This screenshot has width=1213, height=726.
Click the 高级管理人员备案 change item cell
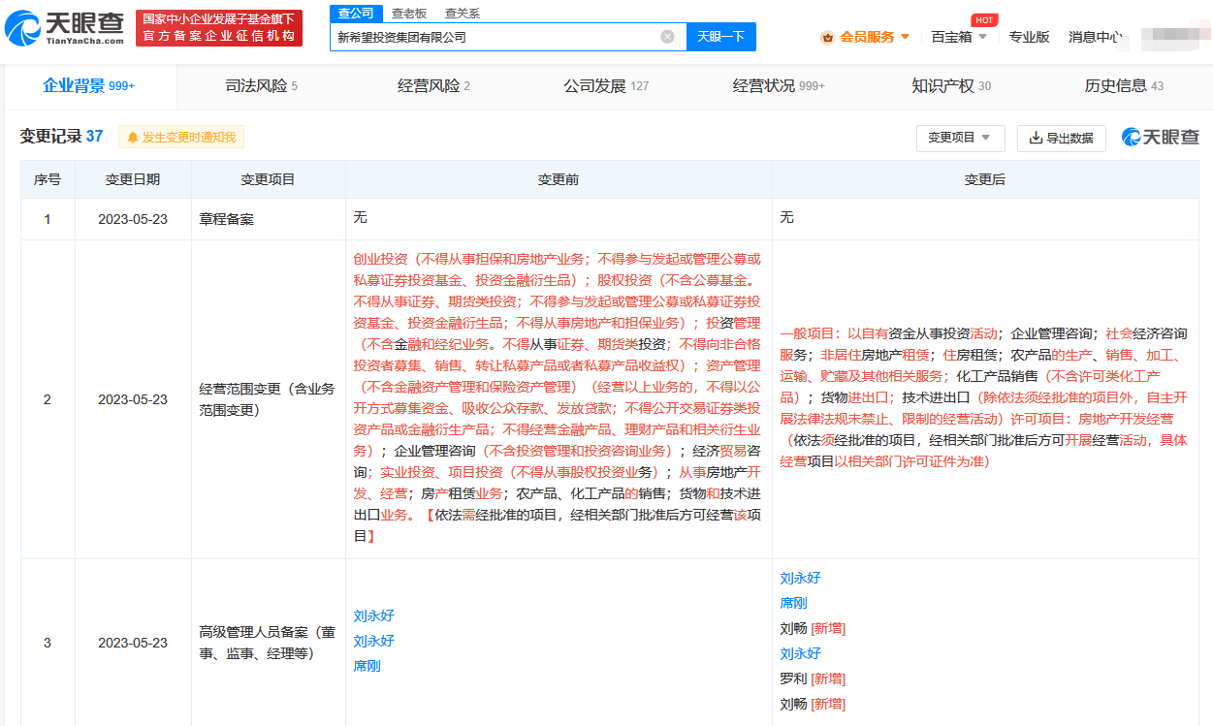(269, 643)
